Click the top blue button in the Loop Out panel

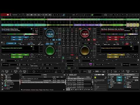119,77
